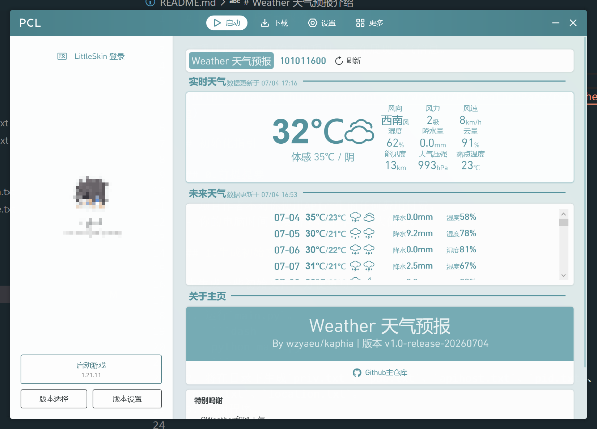Click the 启动游戏 1.21.11 launch button
The image size is (597, 429).
[x=91, y=369]
